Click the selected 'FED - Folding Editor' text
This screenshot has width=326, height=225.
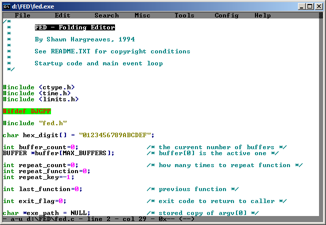coord(74,27)
